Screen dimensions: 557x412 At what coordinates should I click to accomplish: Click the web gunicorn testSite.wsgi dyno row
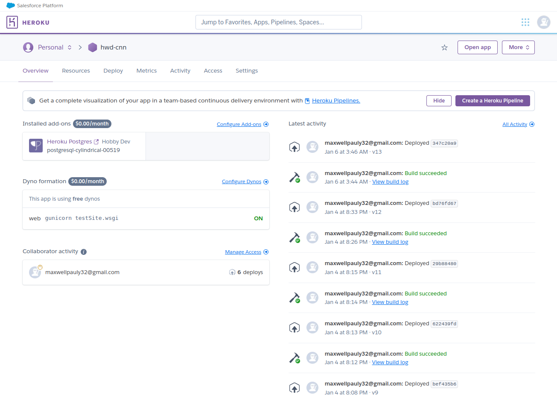pos(146,219)
